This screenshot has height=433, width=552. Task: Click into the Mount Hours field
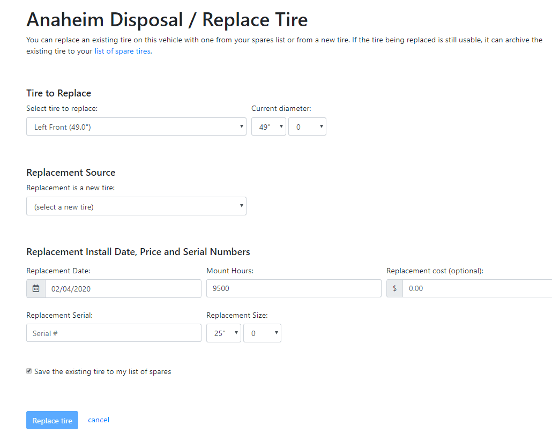[x=294, y=288]
